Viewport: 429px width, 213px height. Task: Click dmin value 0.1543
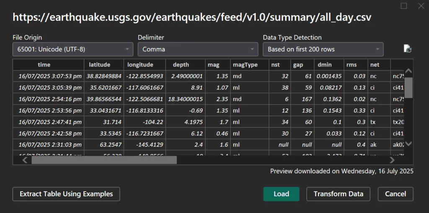(x=329, y=110)
